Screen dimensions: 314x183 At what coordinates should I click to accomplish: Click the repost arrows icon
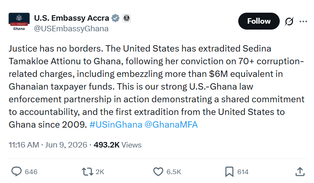[x=87, y=172]
